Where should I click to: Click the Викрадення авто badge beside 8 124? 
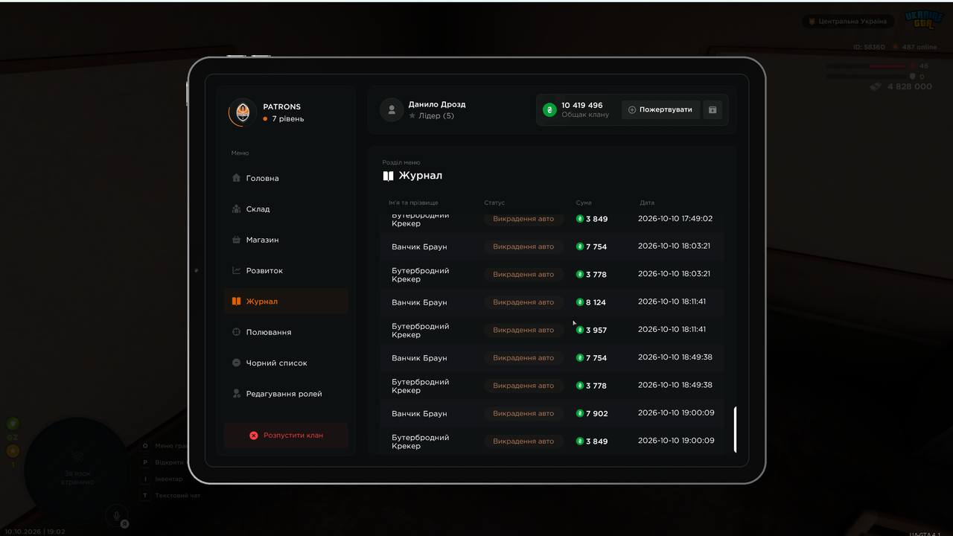point(523,302)
